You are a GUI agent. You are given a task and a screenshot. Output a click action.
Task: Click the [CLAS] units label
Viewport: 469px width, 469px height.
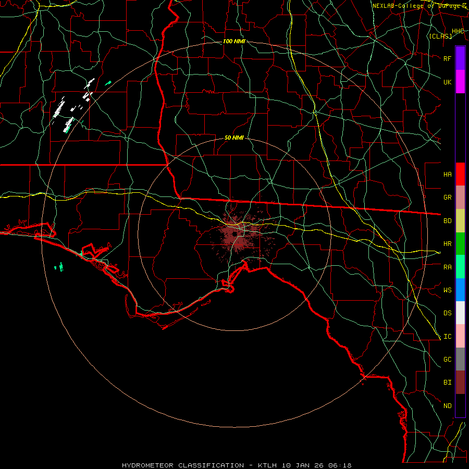pyautogui.click(x=440, y=36)
